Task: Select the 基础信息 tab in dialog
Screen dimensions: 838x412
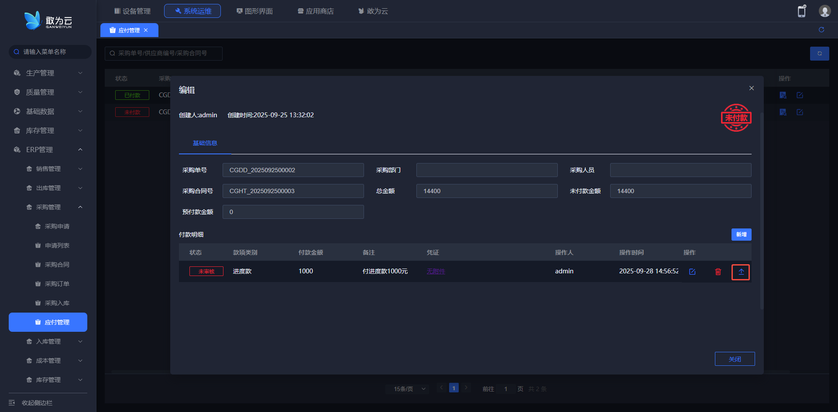Action: tap(205, 143)
